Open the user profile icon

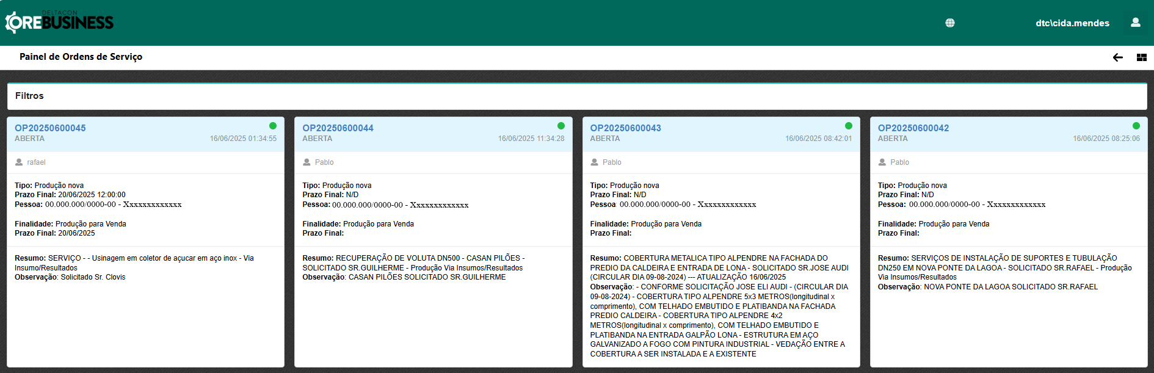click(1135, 23)
